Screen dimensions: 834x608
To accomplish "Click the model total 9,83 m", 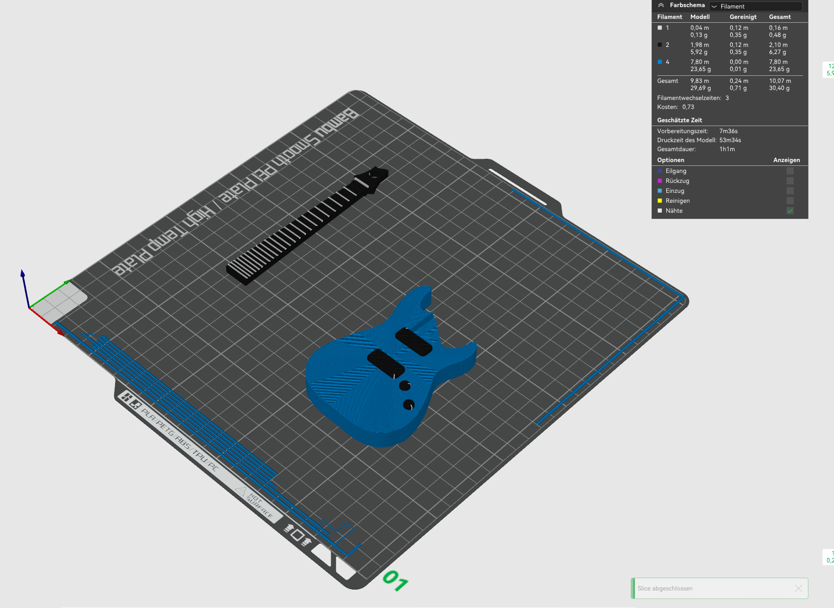I will click(x=699, y=81).
